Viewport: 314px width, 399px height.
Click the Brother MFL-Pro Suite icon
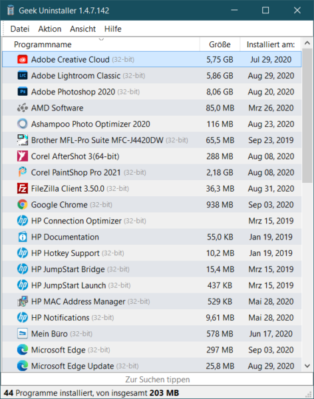[x=23, y=140]
